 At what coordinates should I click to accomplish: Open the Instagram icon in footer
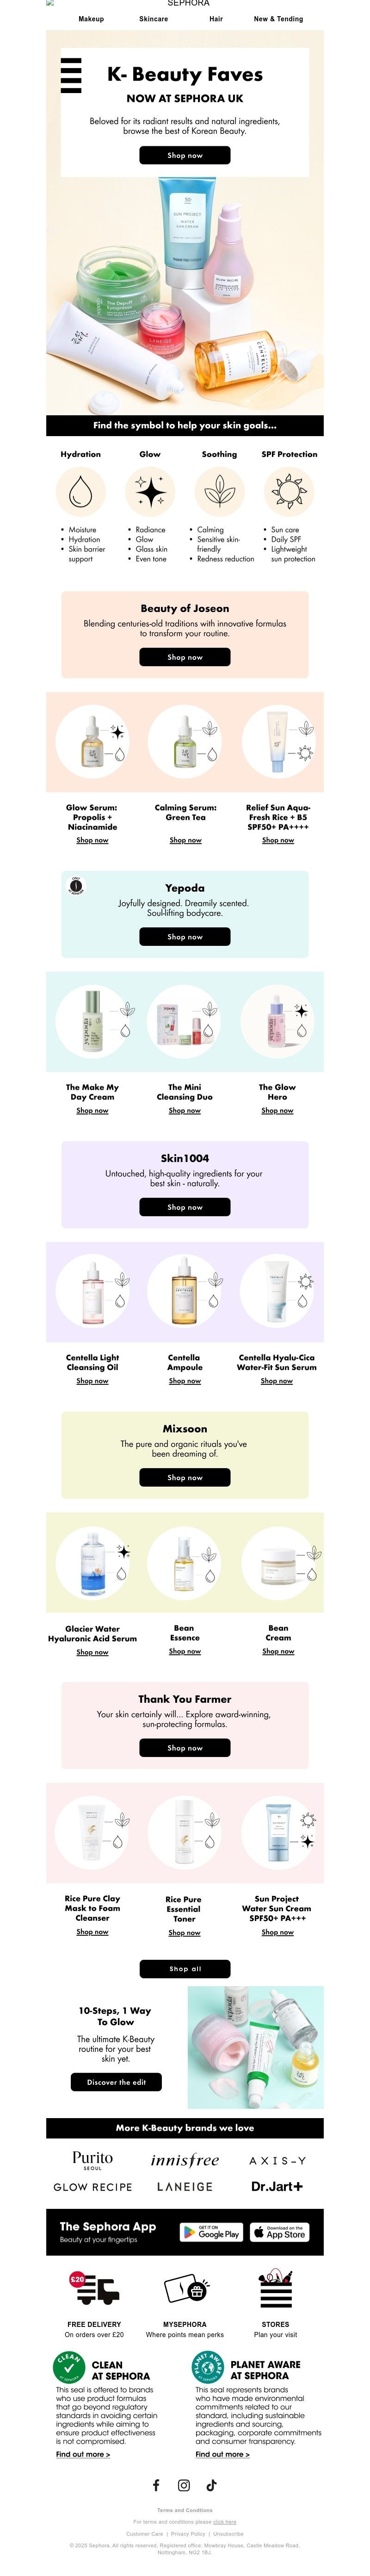pos(184,2484)
